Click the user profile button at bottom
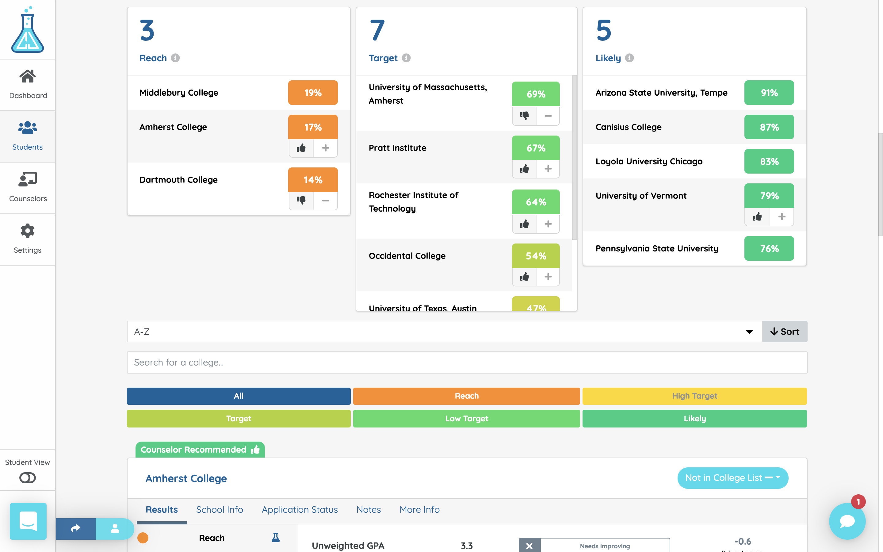 [x=115, y=529]
